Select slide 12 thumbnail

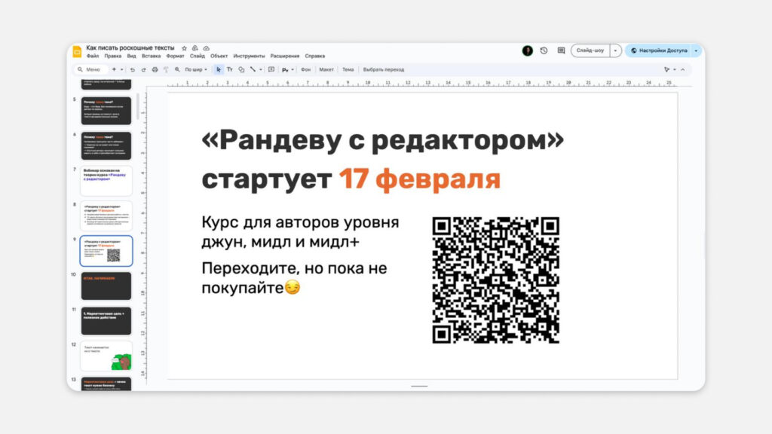106,356
